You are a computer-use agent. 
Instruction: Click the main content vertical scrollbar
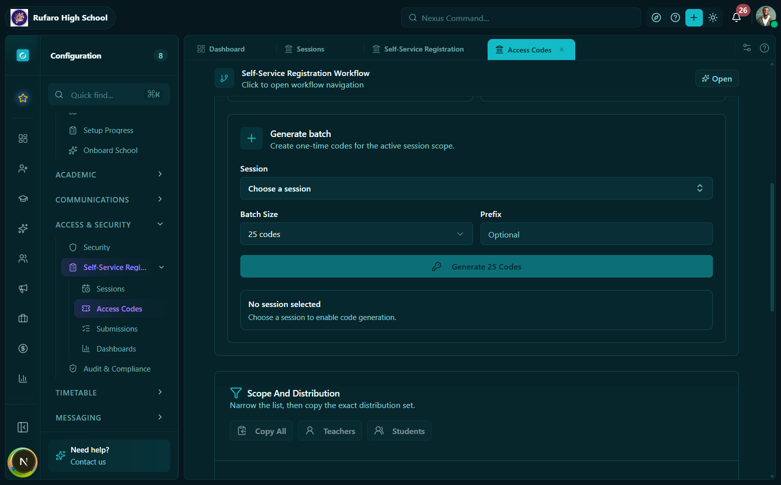coord(772,247)
